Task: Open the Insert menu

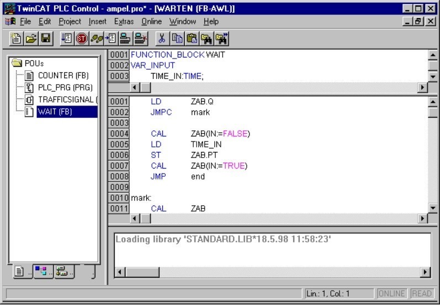Action: pos(97,22)
